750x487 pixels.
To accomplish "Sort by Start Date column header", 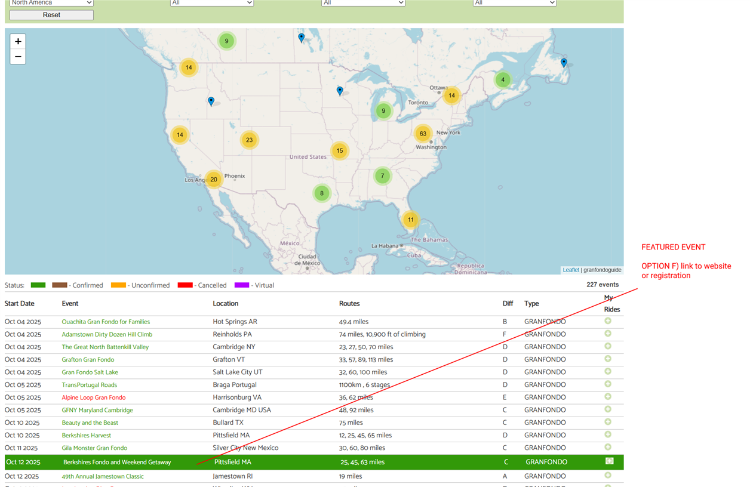I will point(20,304).
